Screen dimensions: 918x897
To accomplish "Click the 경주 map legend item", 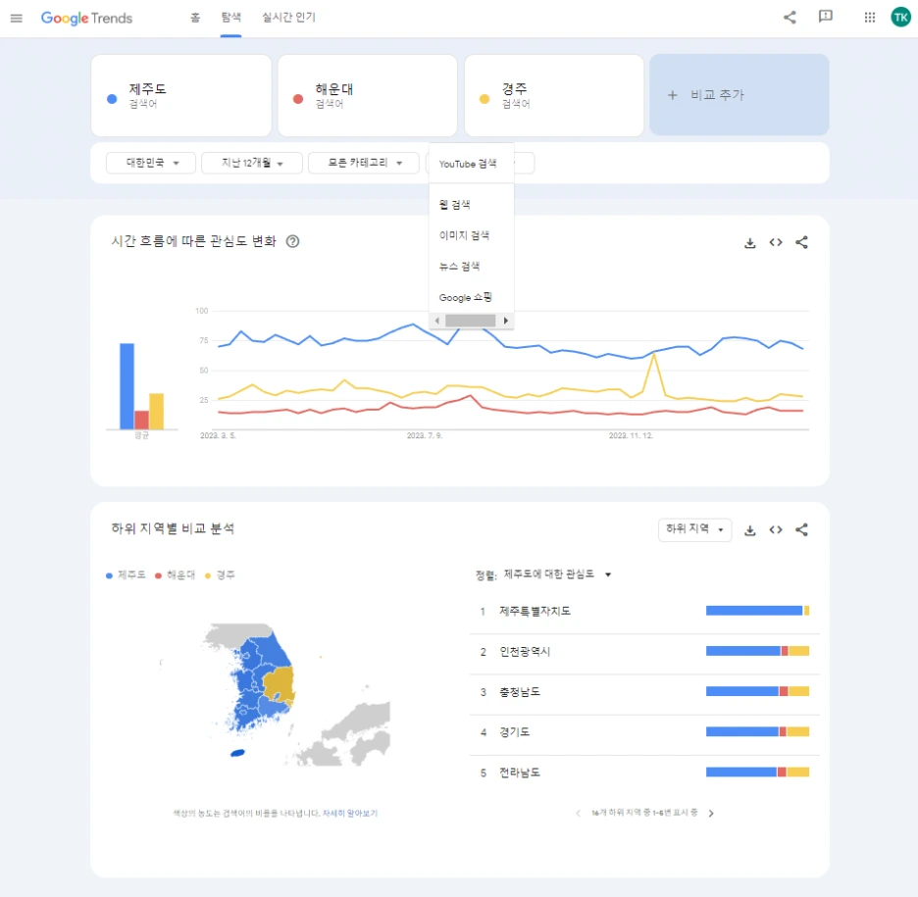I will pos(220,575).
